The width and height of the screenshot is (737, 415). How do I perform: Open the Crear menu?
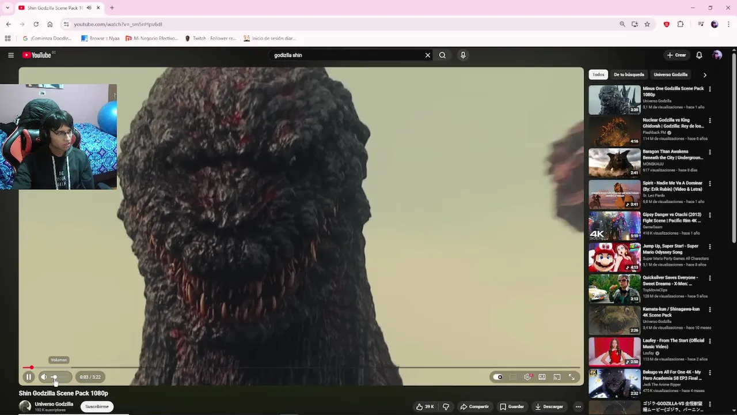pos(677,55)
